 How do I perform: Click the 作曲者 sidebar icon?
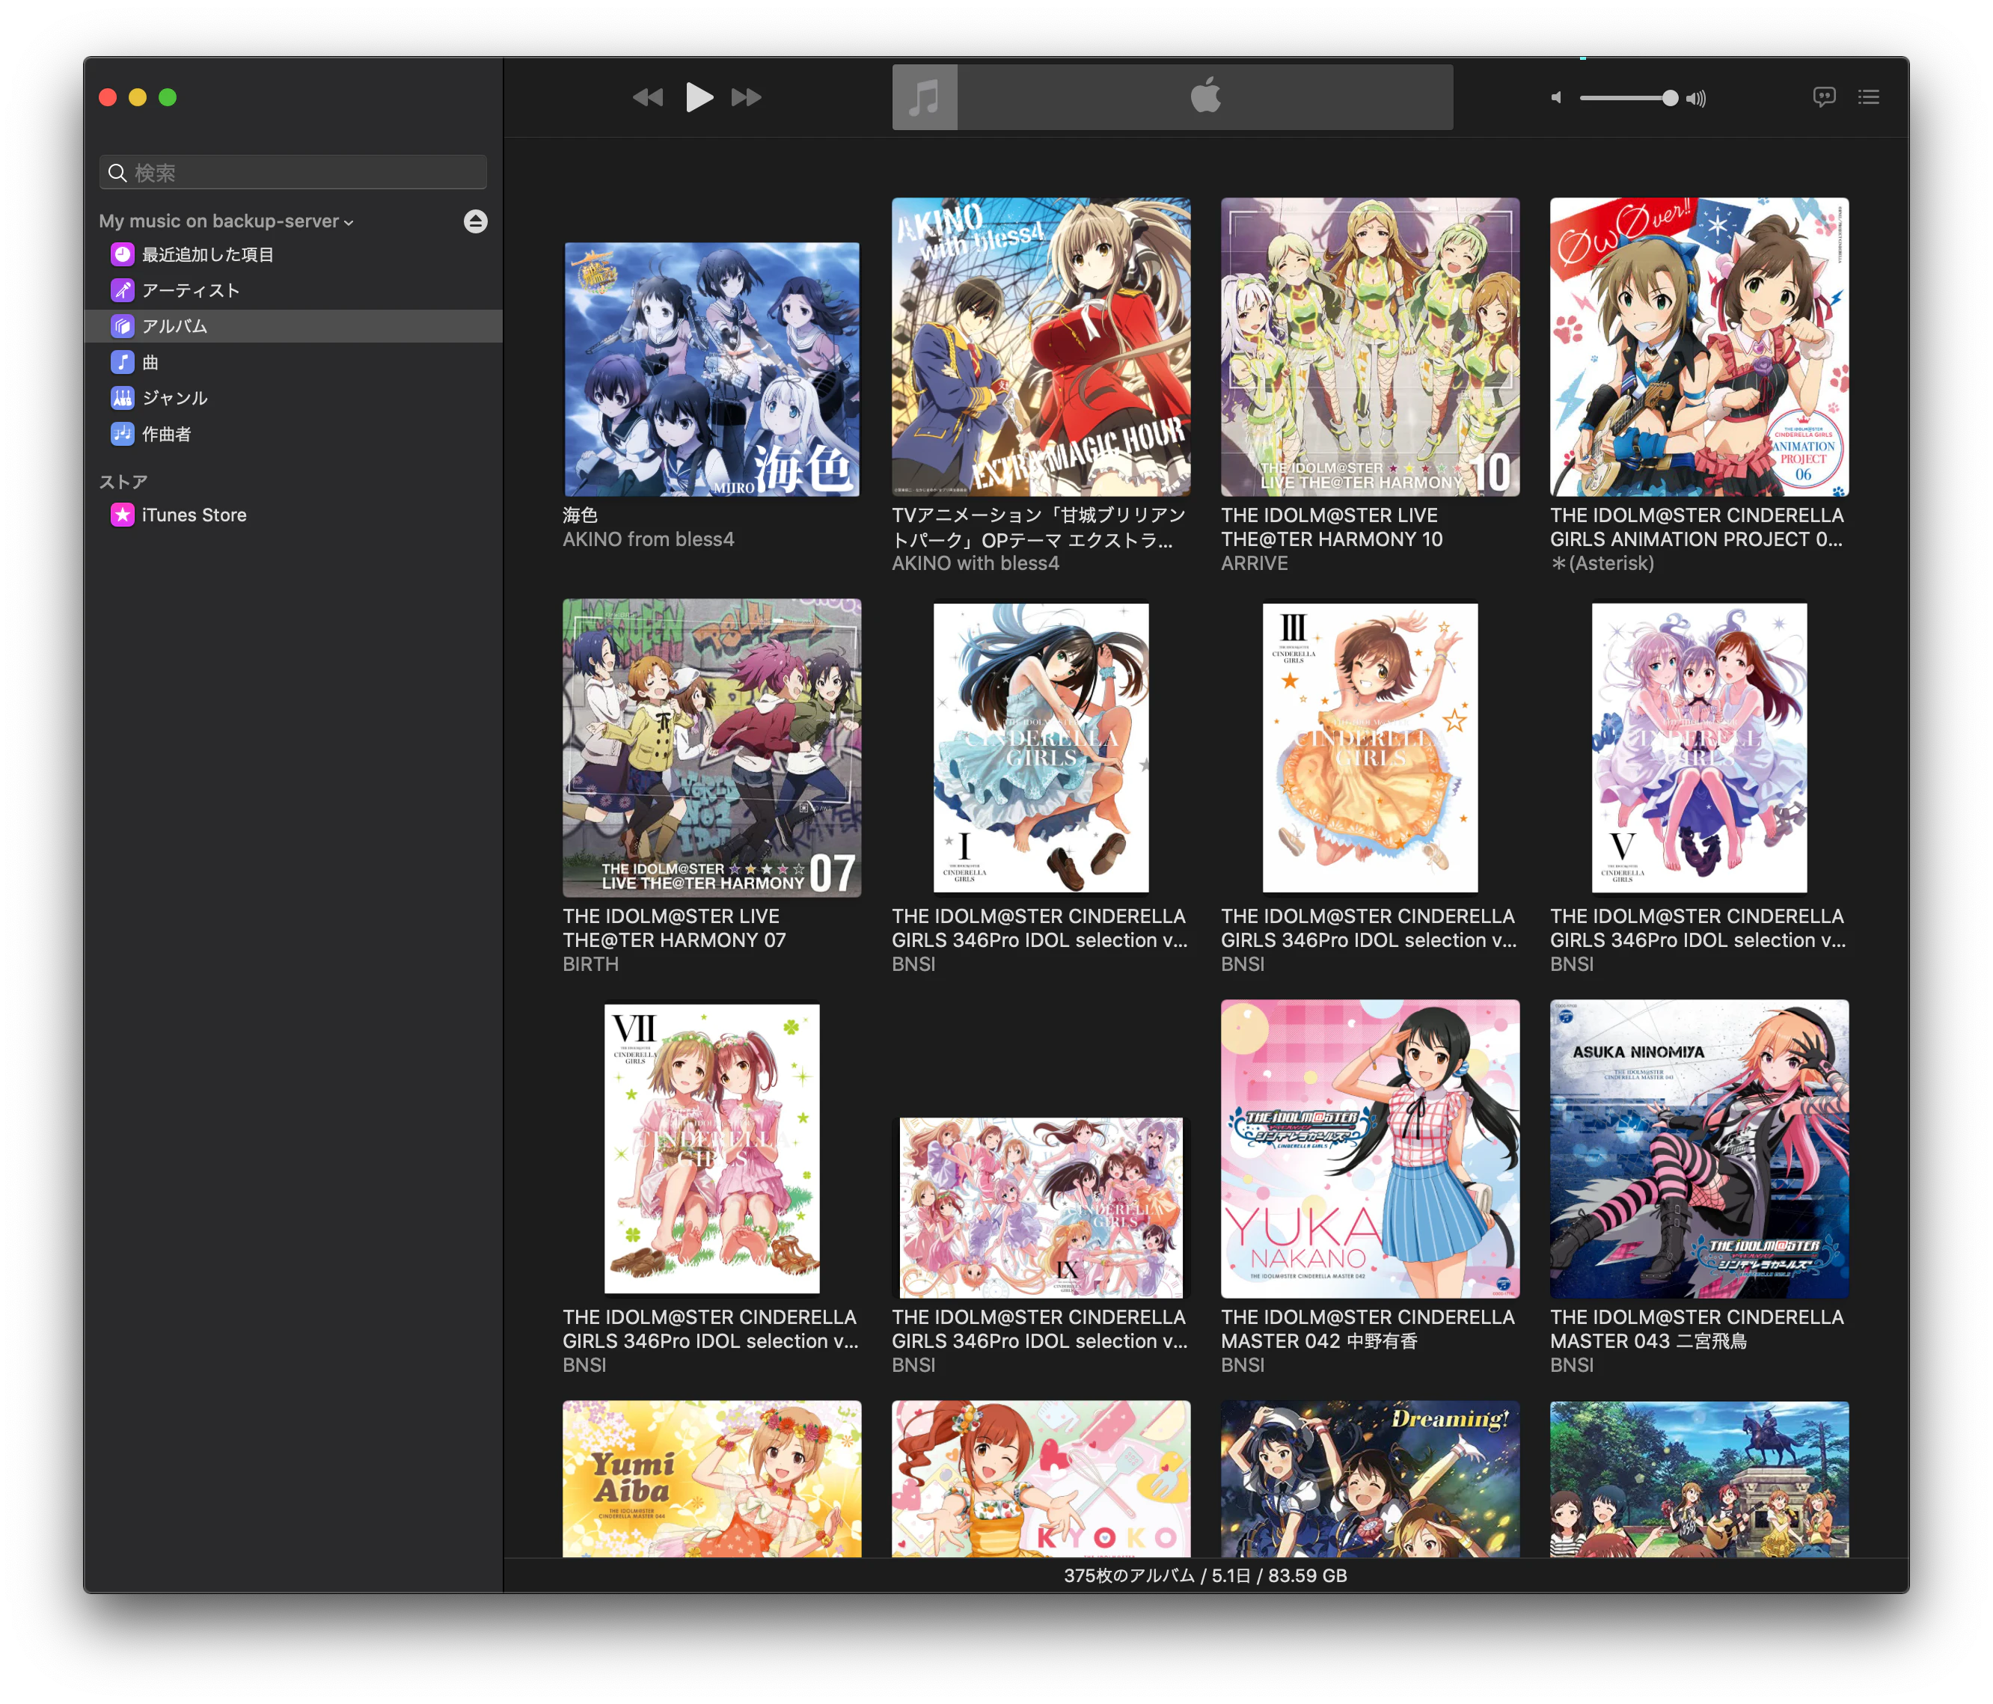click(x=122, y=434)
